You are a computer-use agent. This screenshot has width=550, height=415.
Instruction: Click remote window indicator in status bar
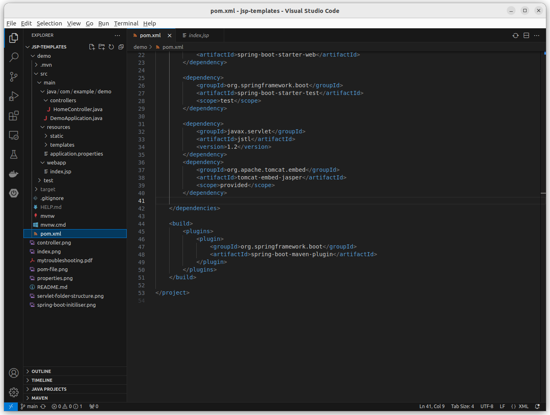[11, 407]
